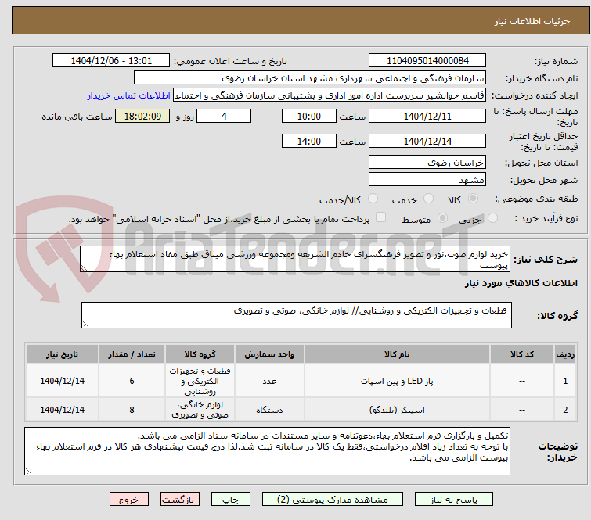The width and height of the screenshot is (591, 520).
Task: Click the تاریخ نیاز column header
Action: pyautogui.click(x=62, y=354)
